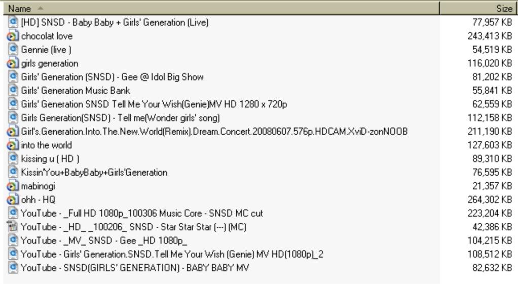Screen dimensions: 518x284
Task: Click the size value '55,841 KB'
Action: 492,91
